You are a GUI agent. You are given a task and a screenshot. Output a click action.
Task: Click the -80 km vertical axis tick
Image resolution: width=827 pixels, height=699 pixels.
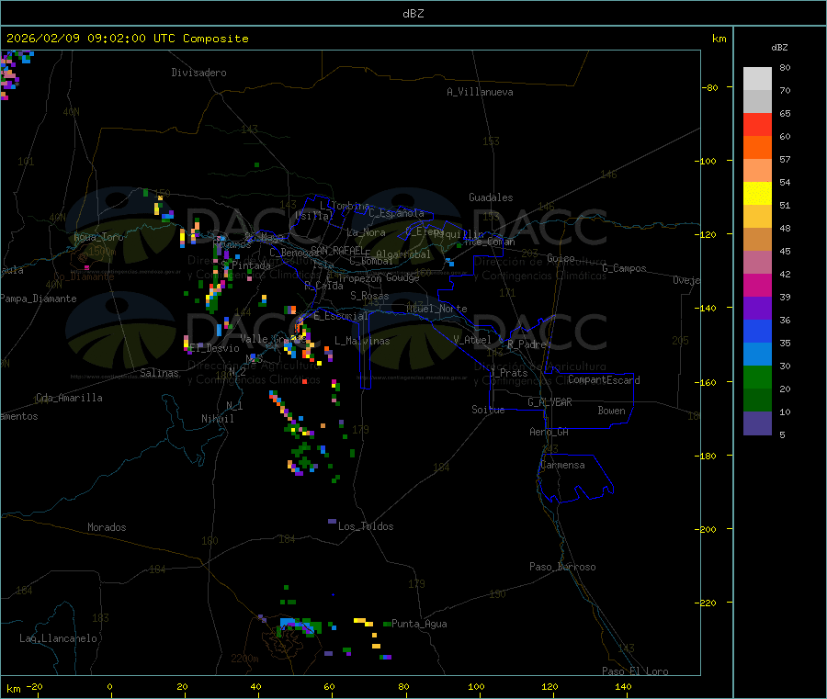(x=710, y=87)
